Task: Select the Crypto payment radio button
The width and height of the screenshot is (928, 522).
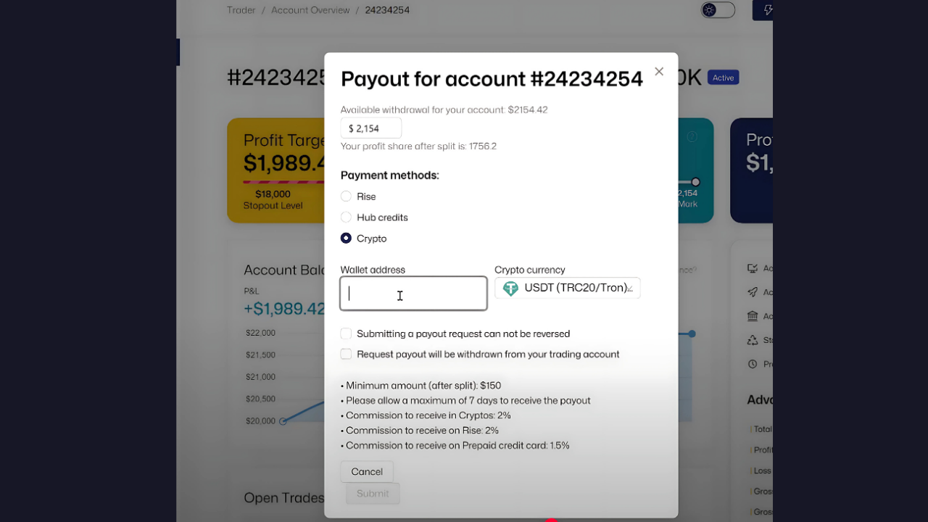Action: point(346,239)
